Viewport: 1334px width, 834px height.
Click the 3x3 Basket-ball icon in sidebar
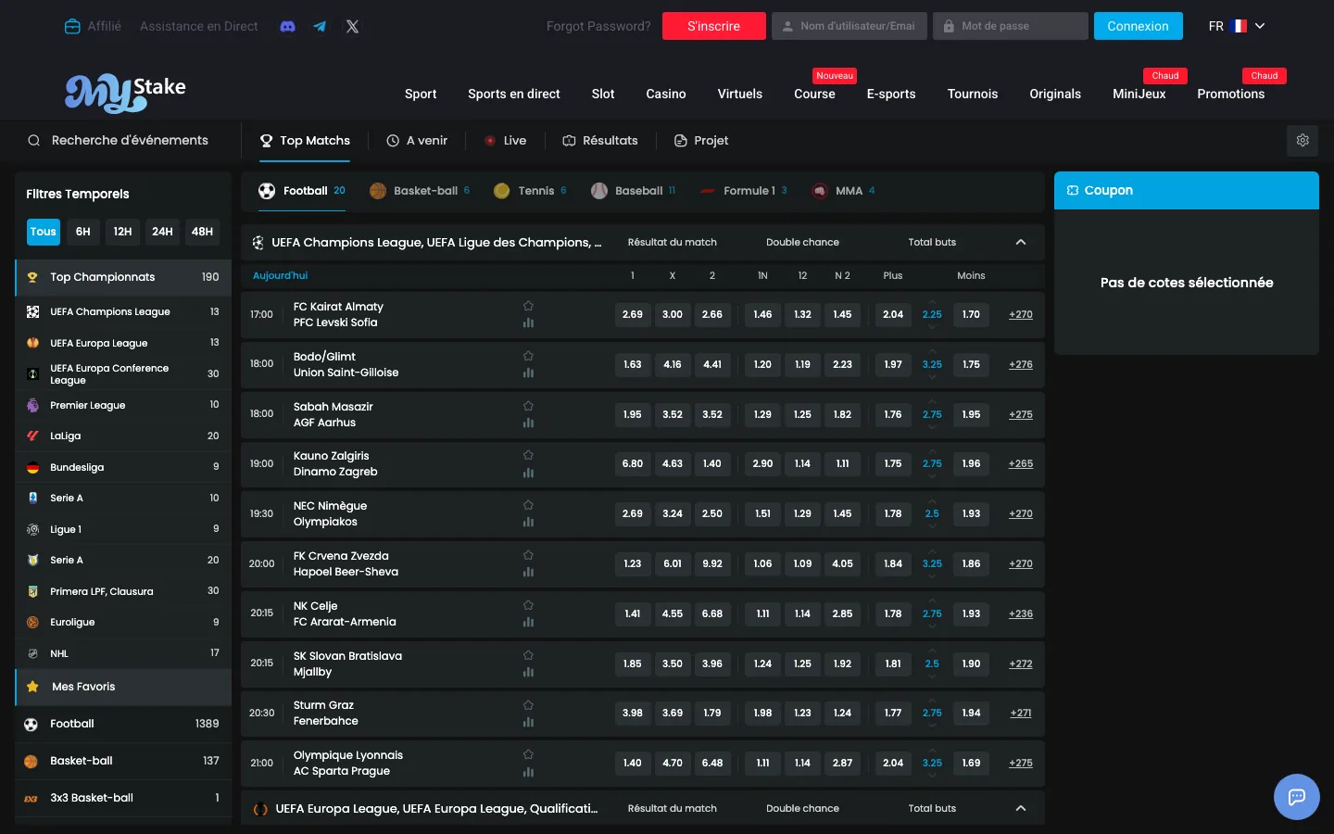click(31, 798)
